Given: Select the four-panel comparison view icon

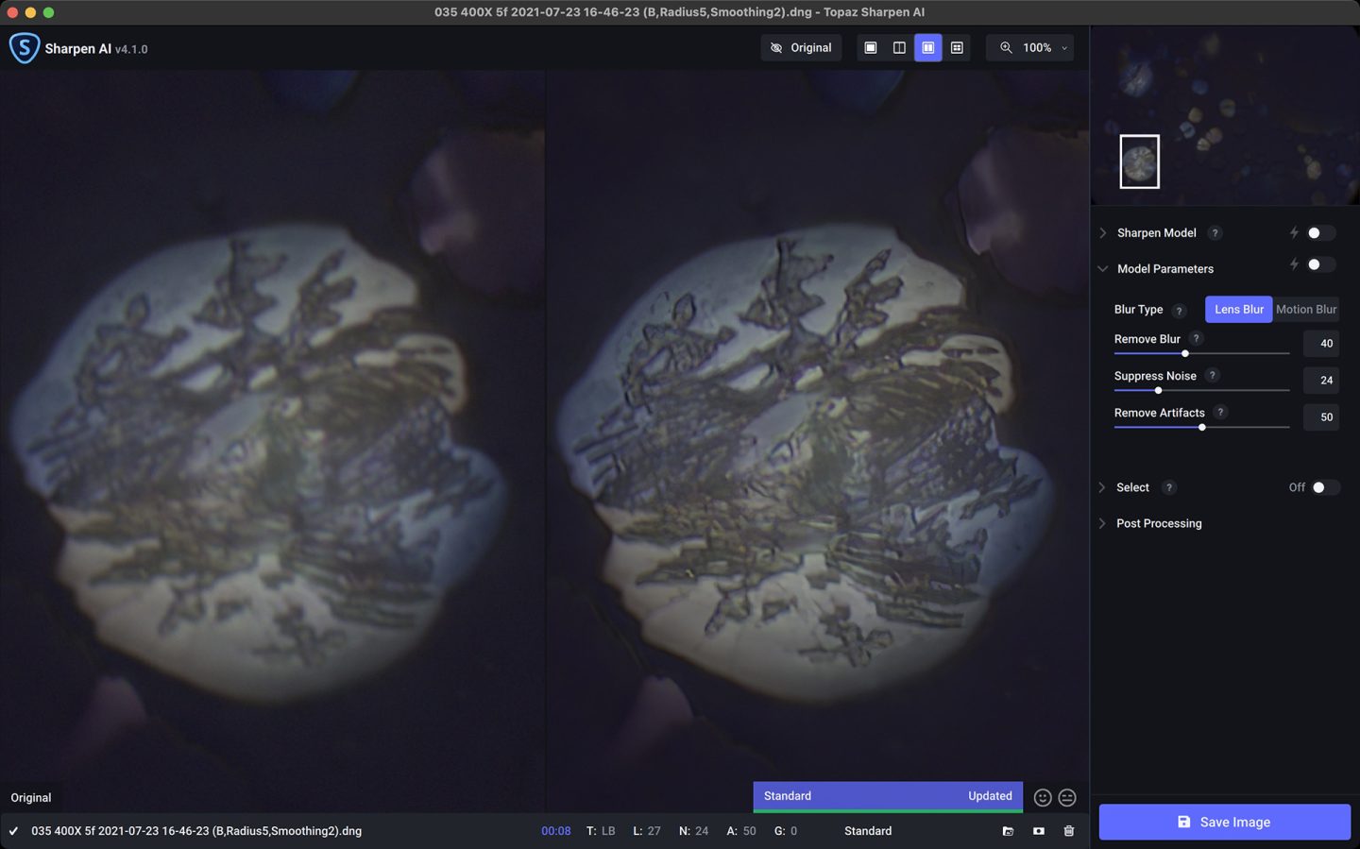Looking at the screenshot, I should pyautogui.click(x=957, y=47).
